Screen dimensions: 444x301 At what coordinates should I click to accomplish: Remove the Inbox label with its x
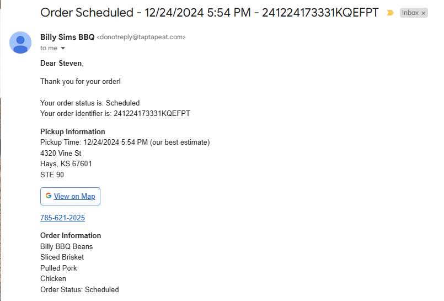tap(424, 13)
